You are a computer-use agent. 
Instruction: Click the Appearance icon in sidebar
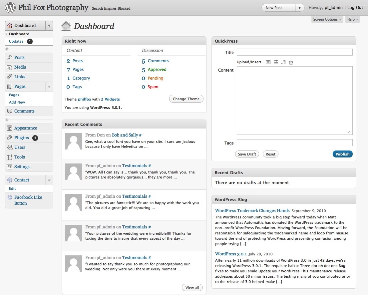pyautogui.click(x=9, y=128)
